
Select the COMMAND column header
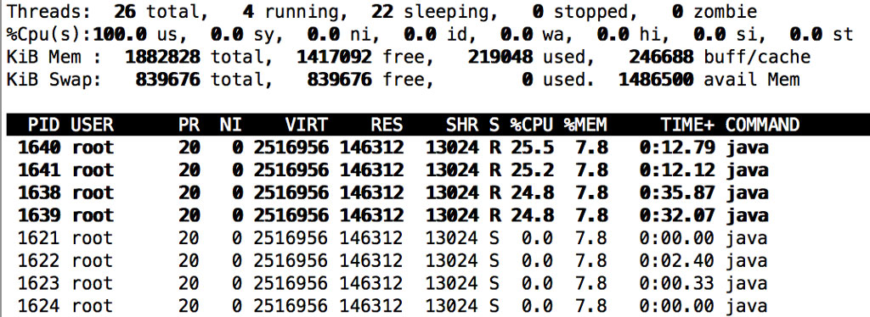(762, 125)
